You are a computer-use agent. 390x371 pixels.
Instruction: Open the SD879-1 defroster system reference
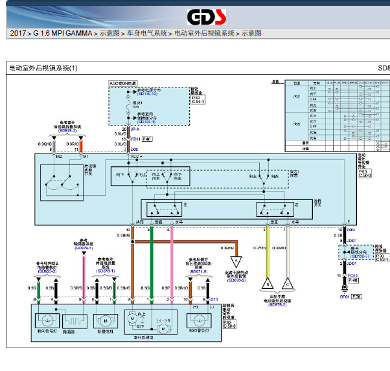point(84,248)
